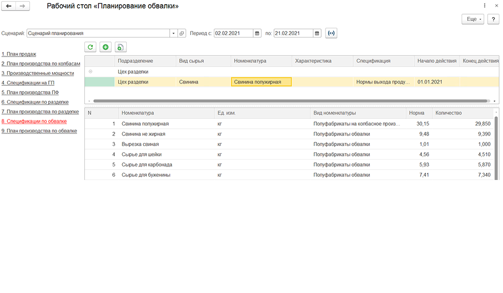
Task: Click the period end date field 21.02.2021
Action: tap(293, 33)
